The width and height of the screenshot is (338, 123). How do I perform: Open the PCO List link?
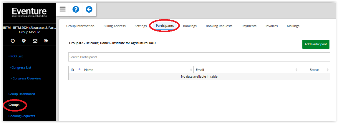click(x=16, y=56)
